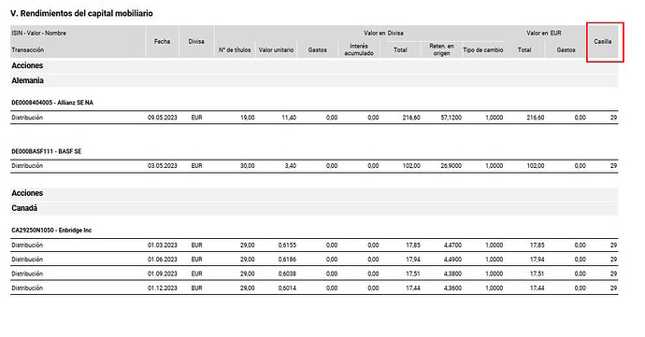Select the Valor en EUR header
This screenshot has width=645, height=337.
coord(544,33)
